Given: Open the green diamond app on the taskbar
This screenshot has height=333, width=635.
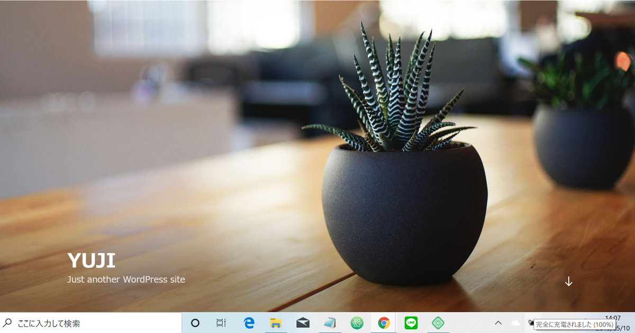Looking at the screenshot, I should (438, 323).
